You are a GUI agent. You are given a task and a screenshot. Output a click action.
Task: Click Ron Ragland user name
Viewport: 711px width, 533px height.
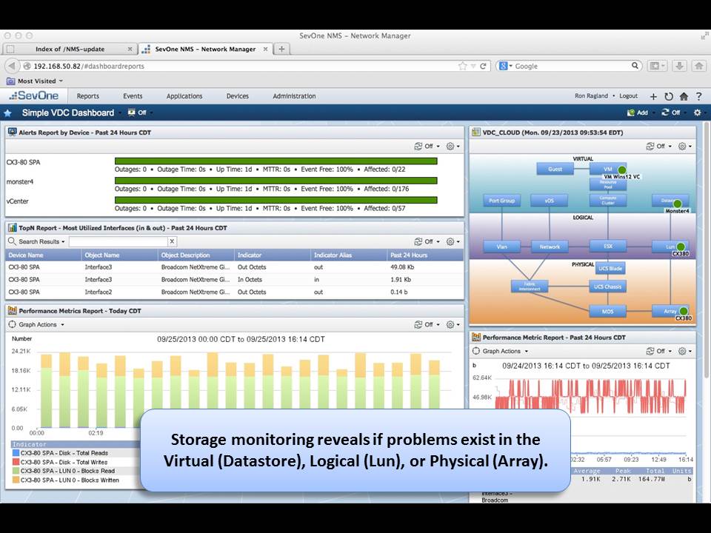[x=591, y=96]
